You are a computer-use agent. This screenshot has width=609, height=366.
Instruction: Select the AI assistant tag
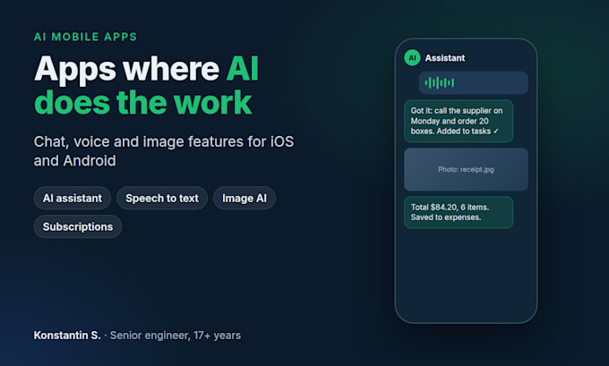click(73, 199)
